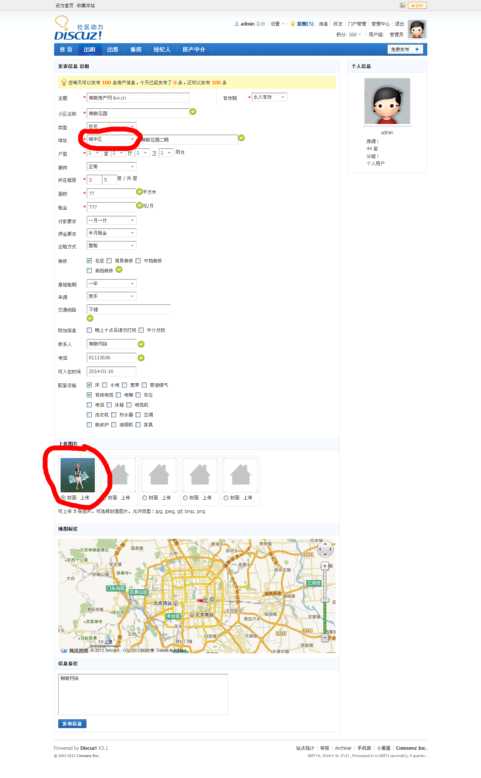This screenshot has height=778, width=481.
Task: Select the last 封面 radio button
Action: (226, 498)
